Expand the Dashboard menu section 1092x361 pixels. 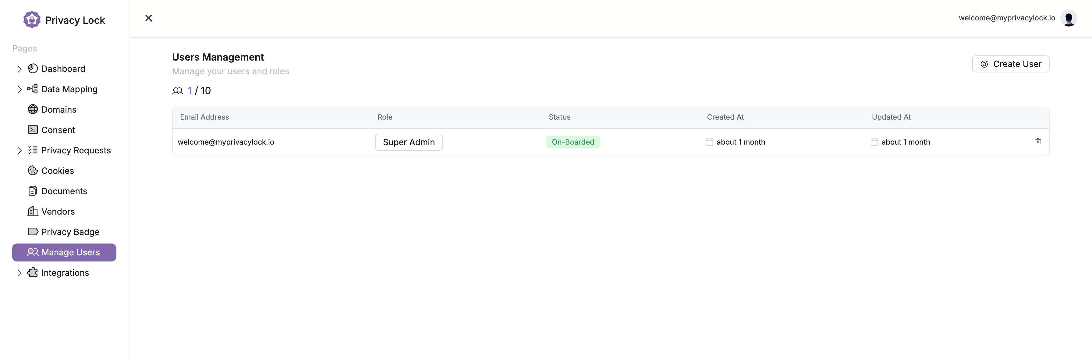[x=19, y=68]
